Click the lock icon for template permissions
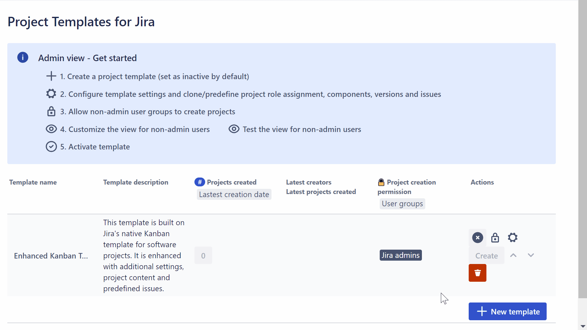The width and height of the screenshot is (587, 330). (x=495, y=237)
